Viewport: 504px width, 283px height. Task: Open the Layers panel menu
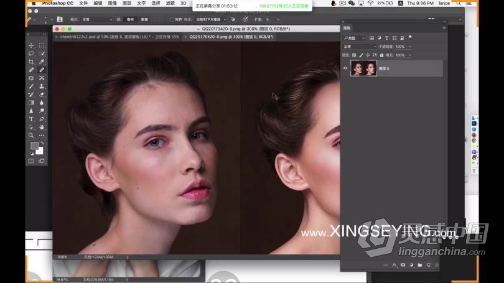[444, 28]
